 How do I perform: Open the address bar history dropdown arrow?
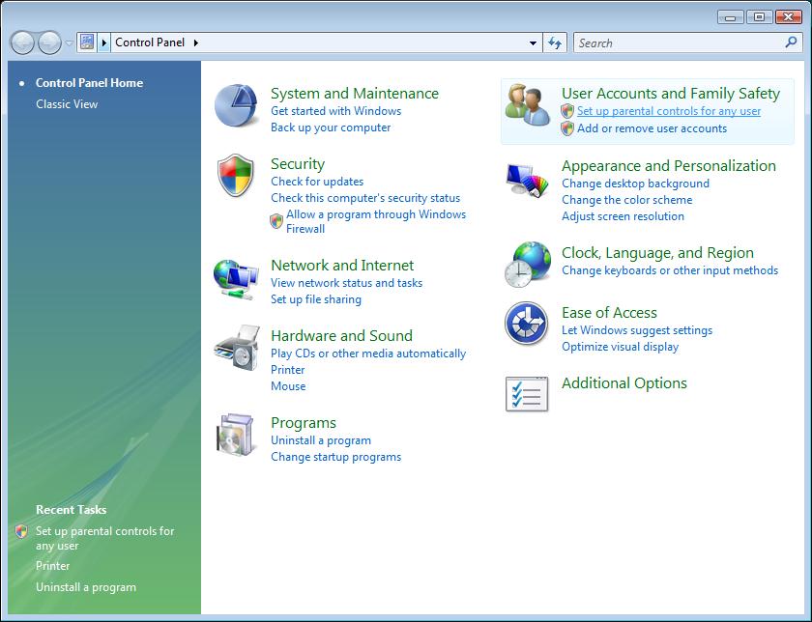point(533,42)
